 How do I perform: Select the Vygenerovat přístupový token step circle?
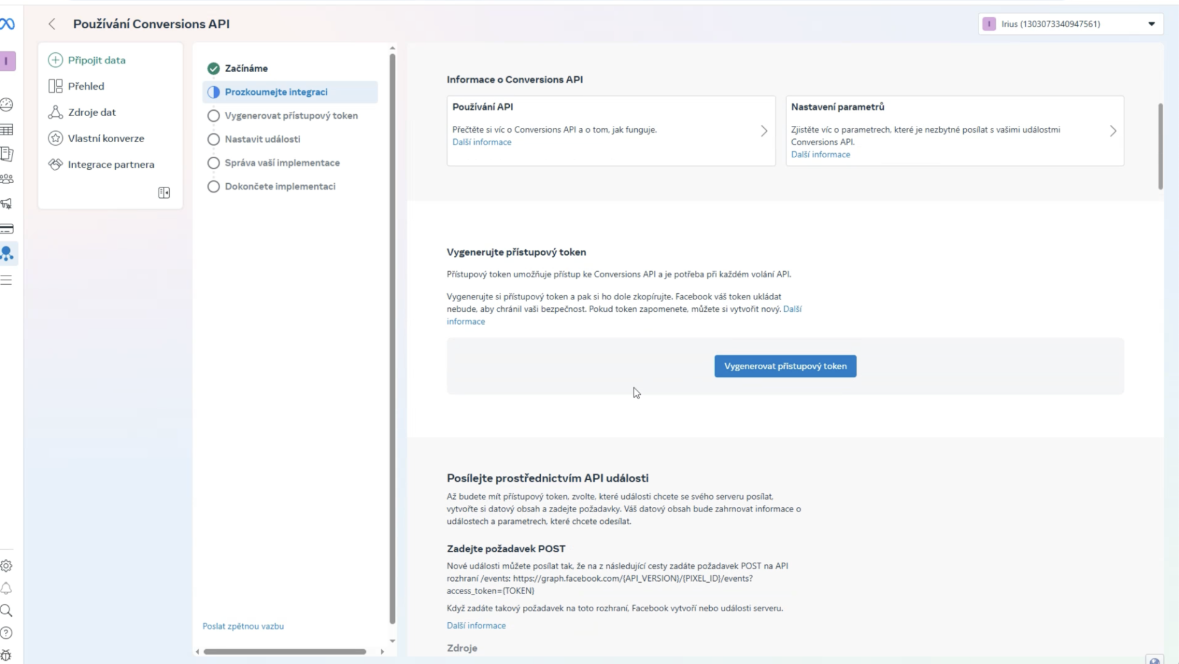(213, 116)
